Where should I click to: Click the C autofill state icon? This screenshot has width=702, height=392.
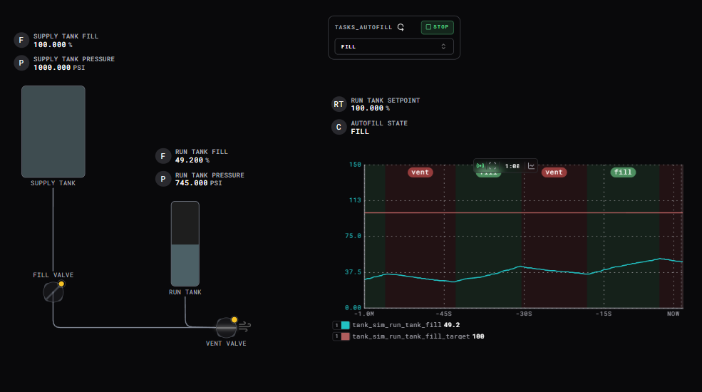(339, 127)
